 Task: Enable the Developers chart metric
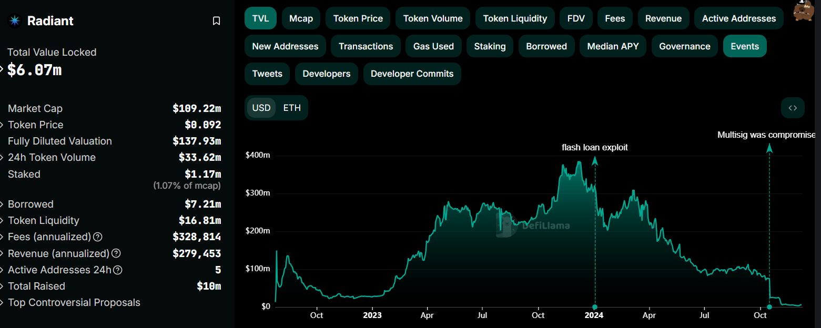327,74
